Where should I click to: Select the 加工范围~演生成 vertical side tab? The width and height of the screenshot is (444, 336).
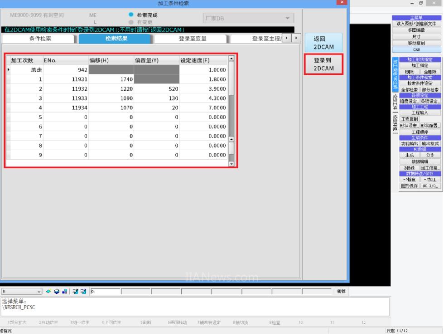pos(395,74)
